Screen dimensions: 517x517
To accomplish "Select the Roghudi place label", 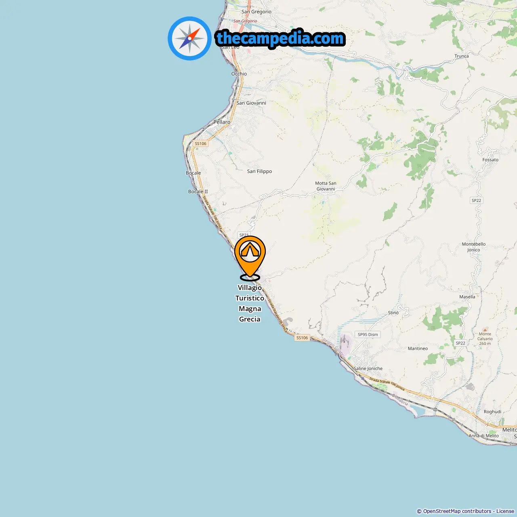I will (x=492, y=412).
